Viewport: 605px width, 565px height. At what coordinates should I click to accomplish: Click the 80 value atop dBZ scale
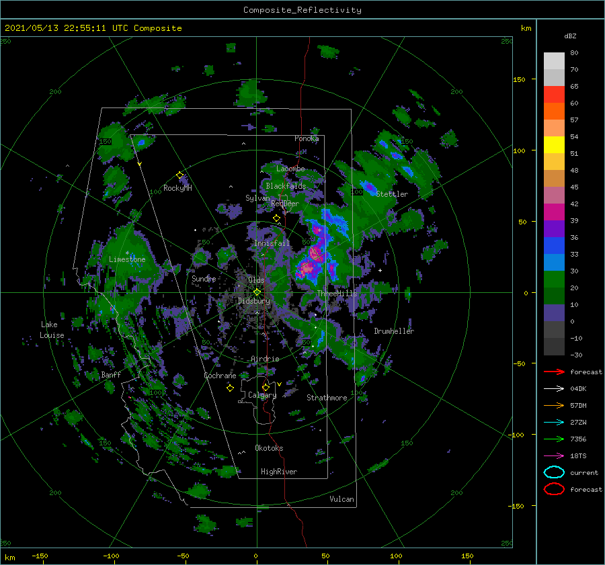[574, 52]
